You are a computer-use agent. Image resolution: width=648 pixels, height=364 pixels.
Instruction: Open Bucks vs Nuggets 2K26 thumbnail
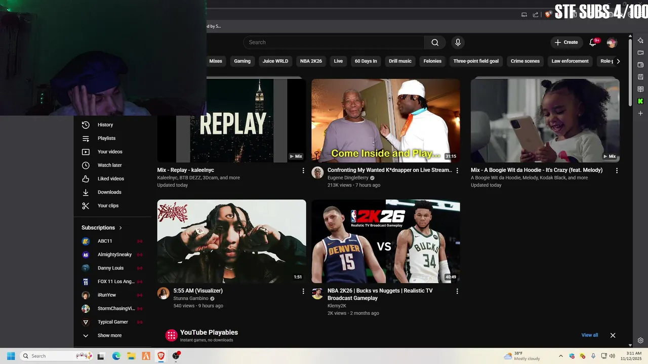click(x=386, y=241)
